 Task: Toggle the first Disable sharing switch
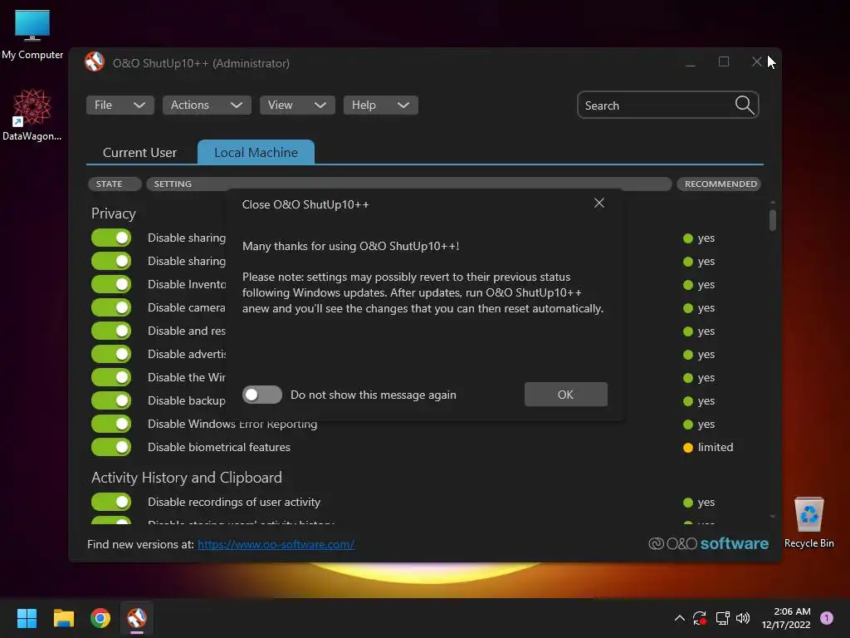point(111,238)
